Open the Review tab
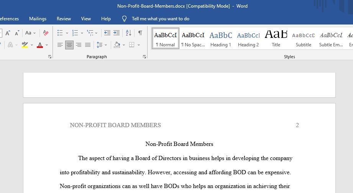The image size is (353, 193). (x=64, y=19)
